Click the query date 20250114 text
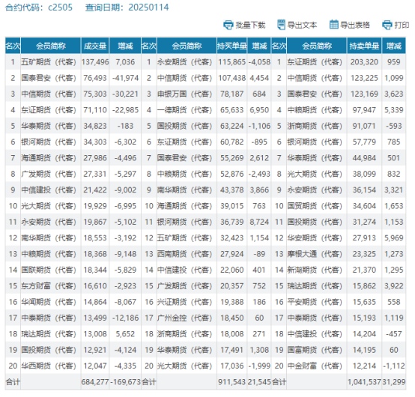The image size is (415, 397). pyautogui.click(x=148, y=7)
